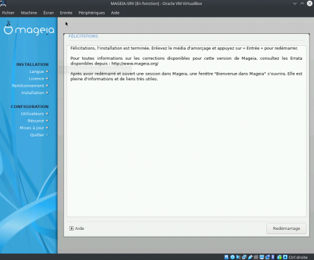Image resolution: width=314 pixels, height=260 pixels.
Task: Click the USB devices status icon
Action: click(250, 257)
